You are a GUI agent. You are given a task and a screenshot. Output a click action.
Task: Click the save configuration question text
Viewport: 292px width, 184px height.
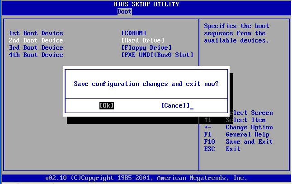coord(146,84)
